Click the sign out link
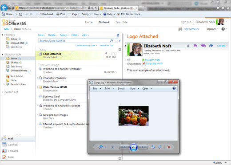231x165 pixels. click(186, 22)
